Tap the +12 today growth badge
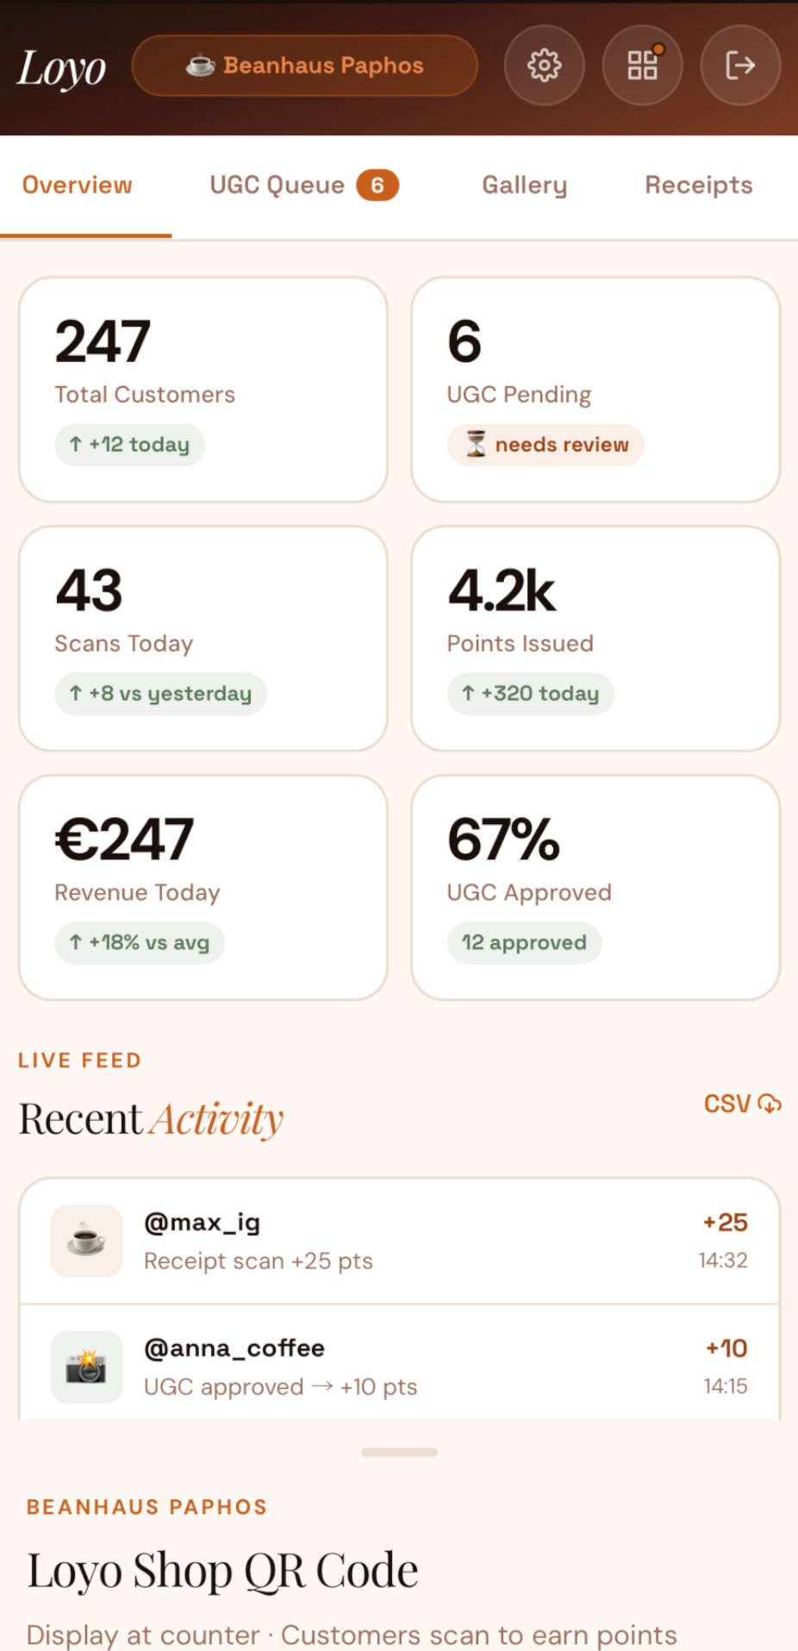The image size is (798, 1651). pyautogui.click(x=129, y=445)
